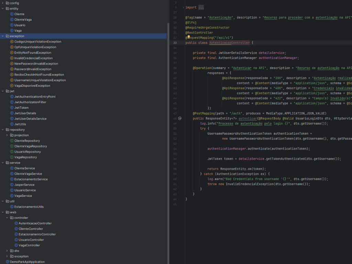This screenshot has height=264, width=352.
Task: Click the class icon beside Usuario
Action: tap(12, 25)
